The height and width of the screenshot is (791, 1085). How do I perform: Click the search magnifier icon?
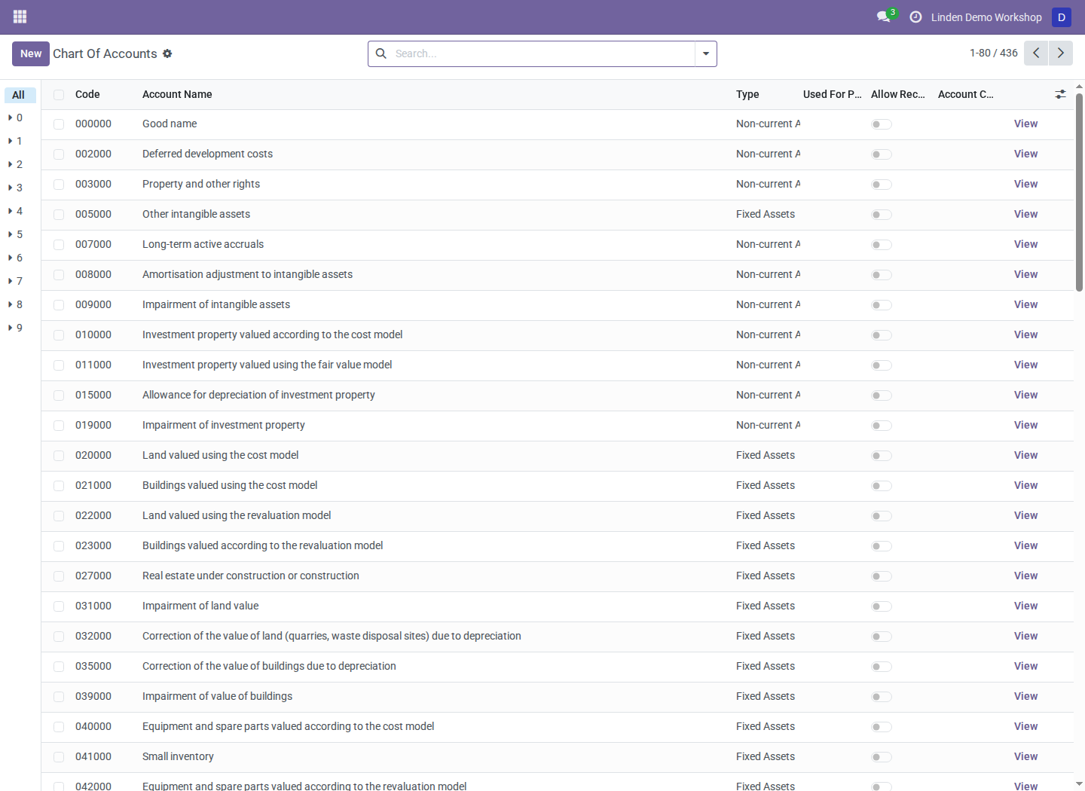(381, 53)
